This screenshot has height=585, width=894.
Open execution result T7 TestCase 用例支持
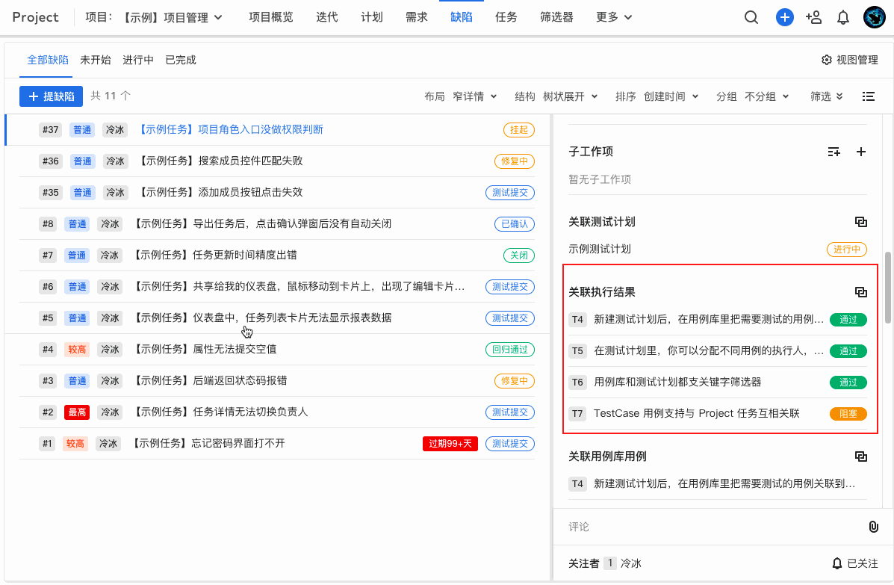coord(697,413)
